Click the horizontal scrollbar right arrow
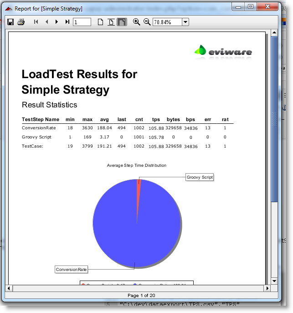The height and width of the screenshot is (313, 293). pyautogui.click(x=267, y=288)
